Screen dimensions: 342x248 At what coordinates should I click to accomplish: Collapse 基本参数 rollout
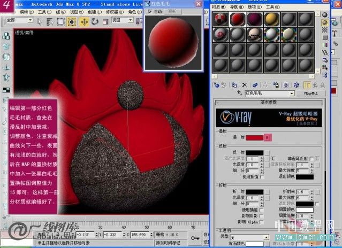click(x=269, y=102)
